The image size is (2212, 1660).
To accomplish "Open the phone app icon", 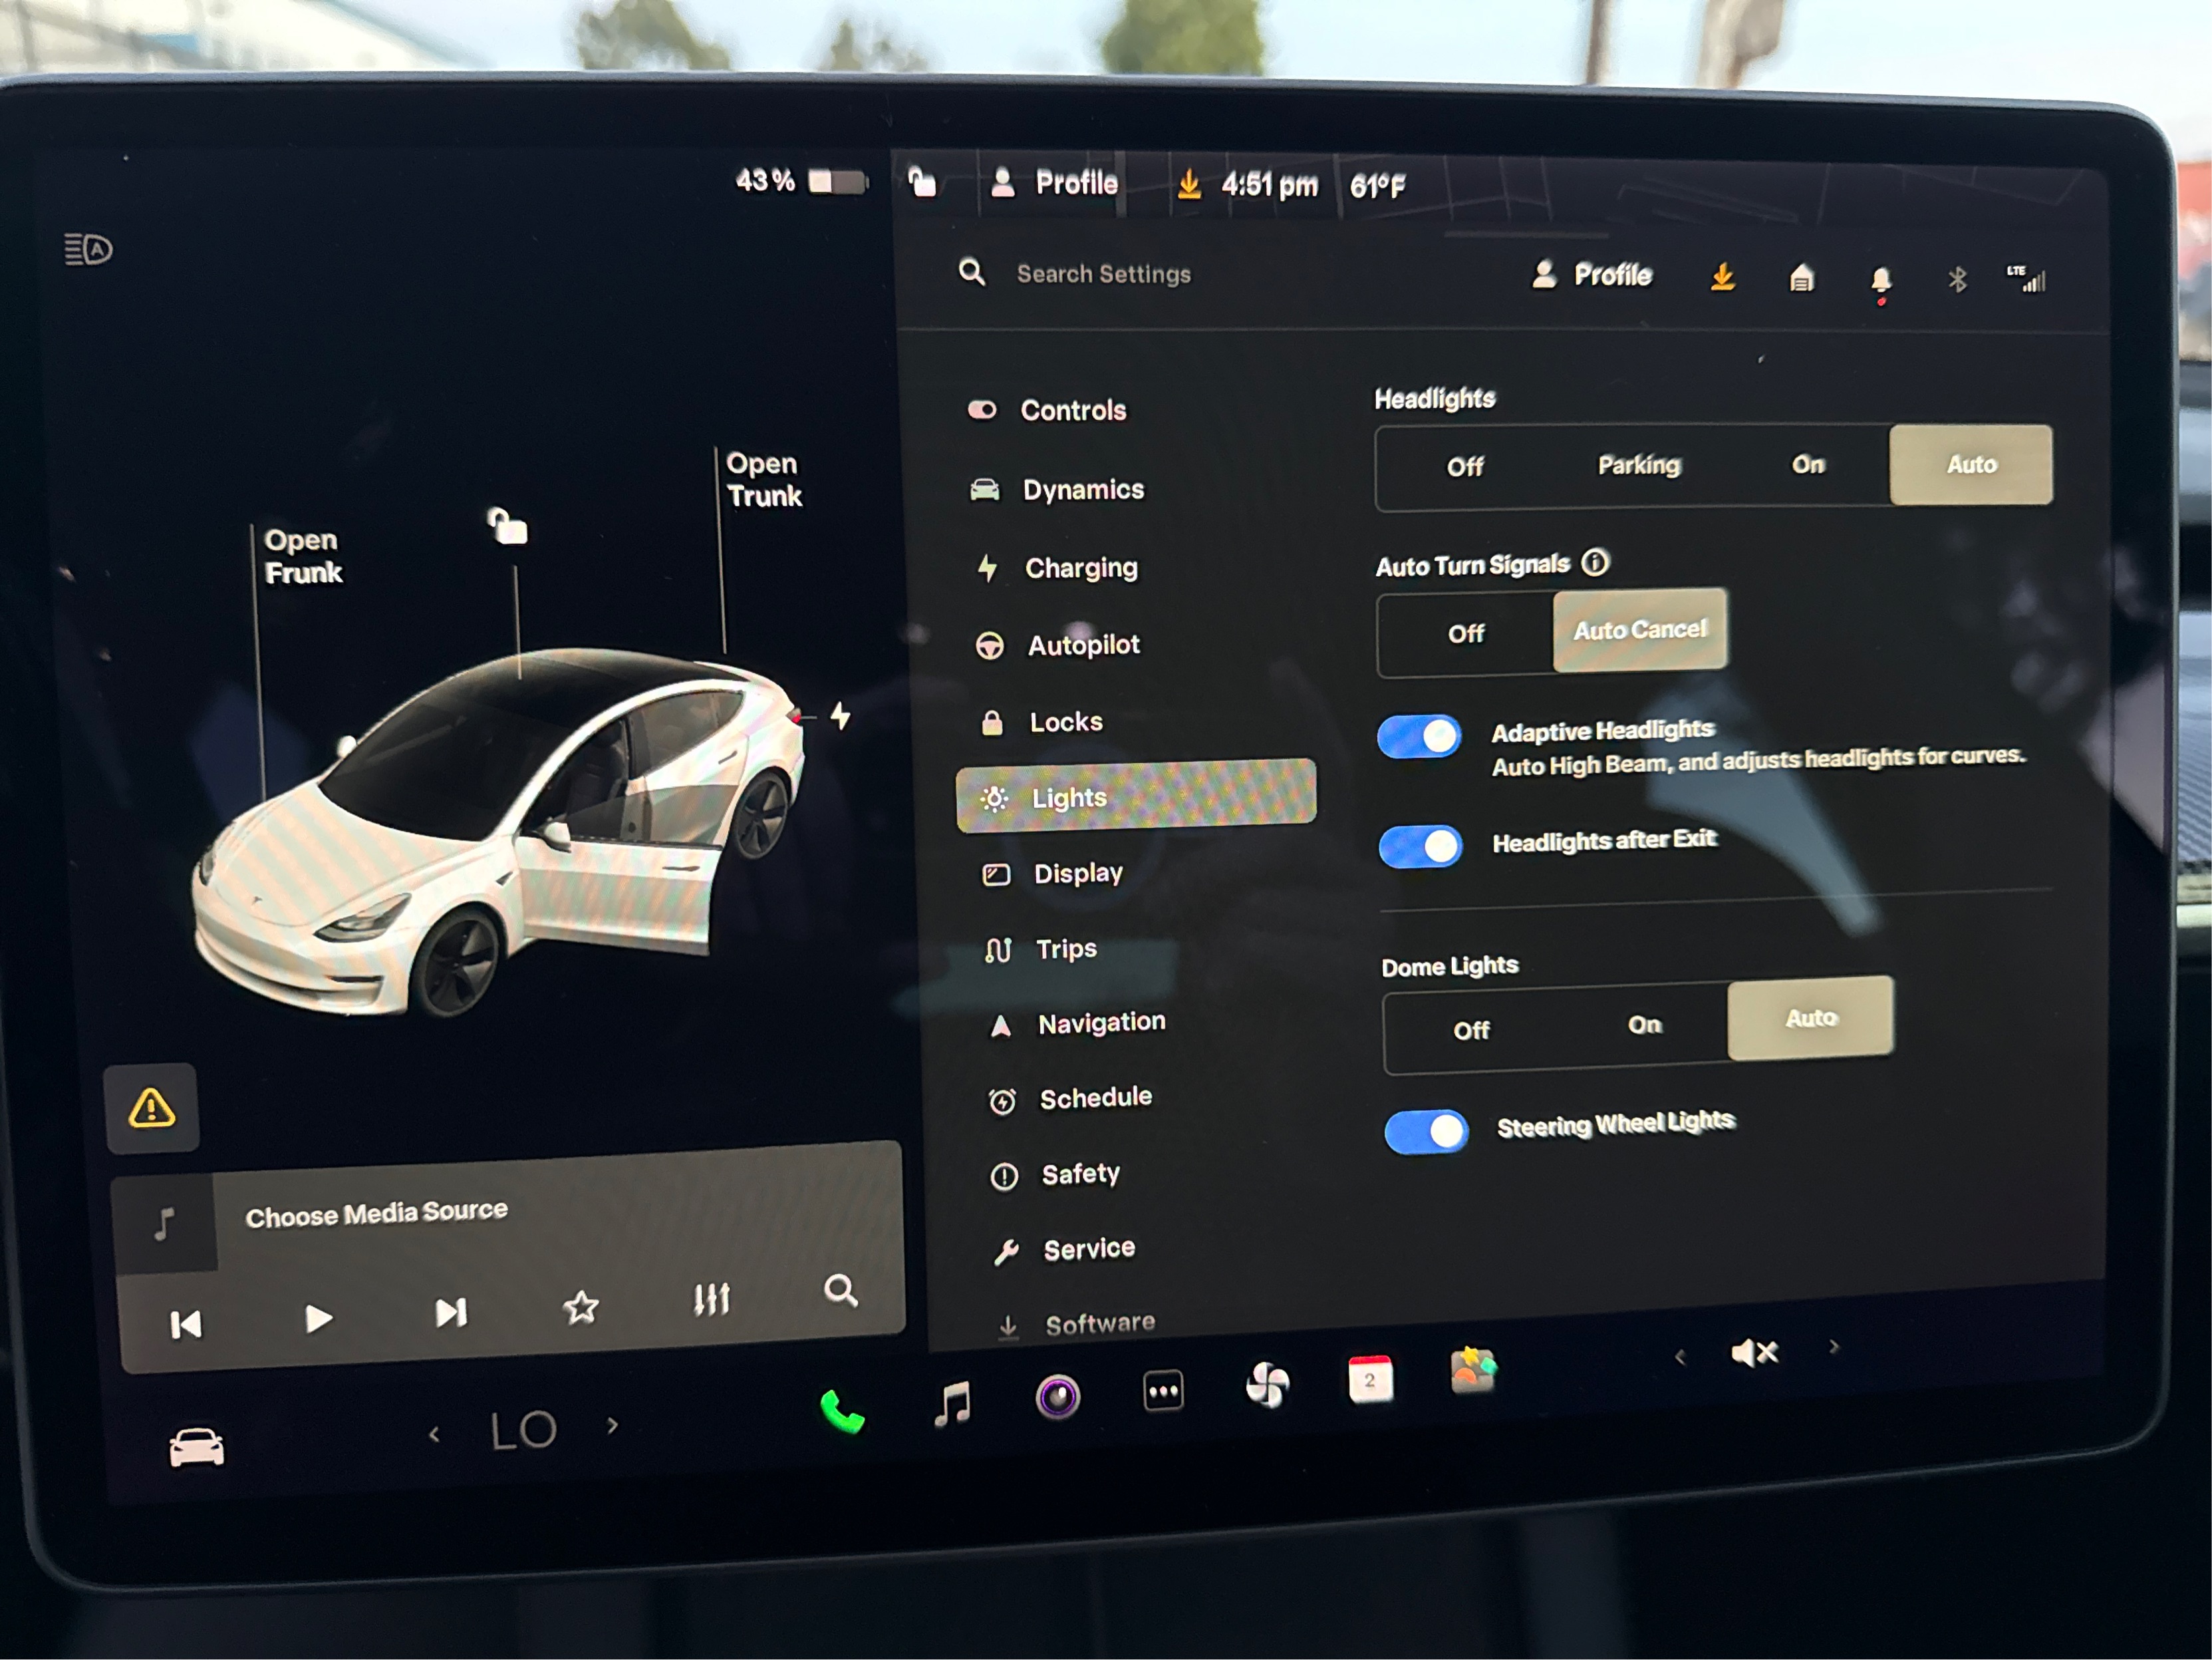I will [842, 1412].
